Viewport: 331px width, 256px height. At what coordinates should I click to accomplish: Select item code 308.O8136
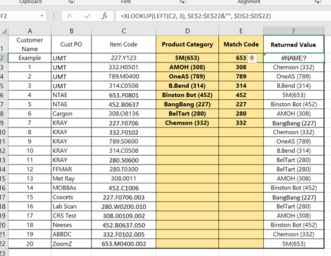[x=124, y=113]
